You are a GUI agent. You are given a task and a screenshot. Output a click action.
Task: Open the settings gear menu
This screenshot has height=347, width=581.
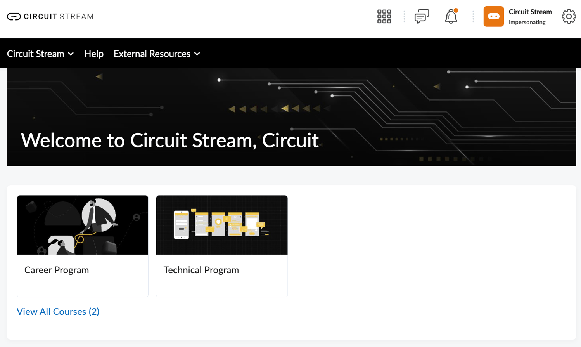pyautogui.click(x=568, y=16)
